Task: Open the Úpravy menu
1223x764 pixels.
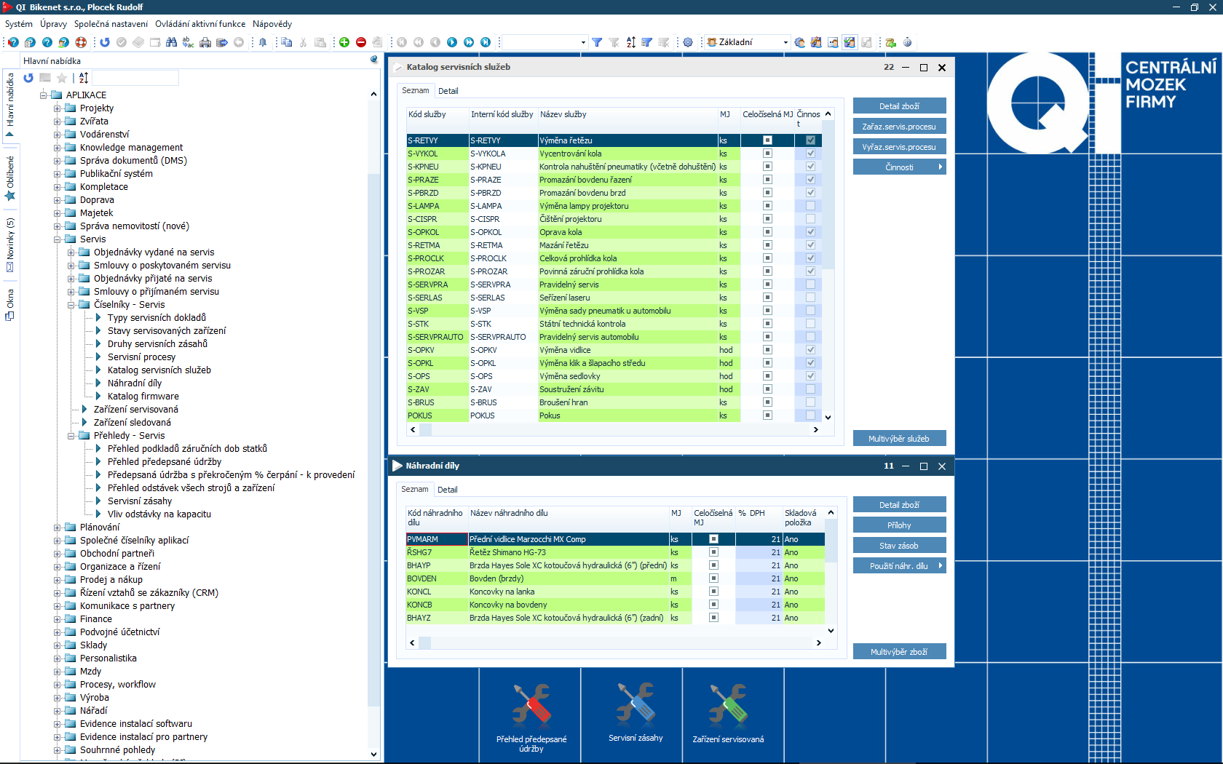Action: (x=53, y=24)
